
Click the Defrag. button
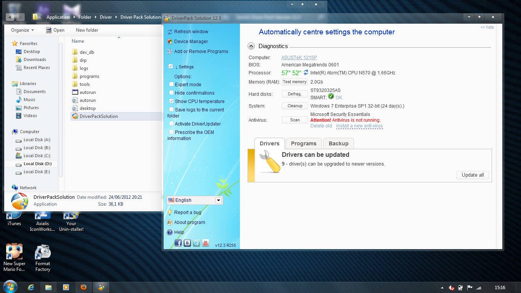coord(294,94)
